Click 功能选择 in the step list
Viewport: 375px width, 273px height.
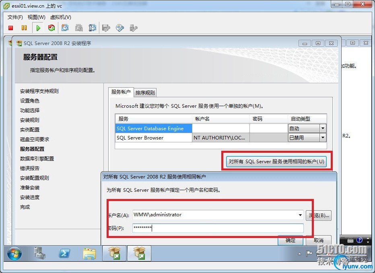(30, 111)
